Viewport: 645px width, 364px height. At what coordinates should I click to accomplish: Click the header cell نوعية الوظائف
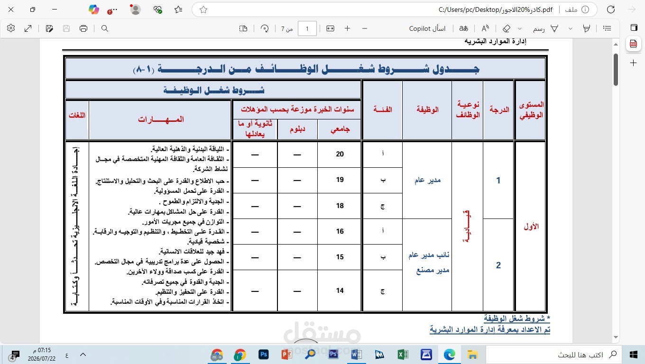(x=468, y=109)
